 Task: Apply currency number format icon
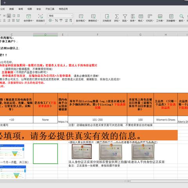[50, 20]
